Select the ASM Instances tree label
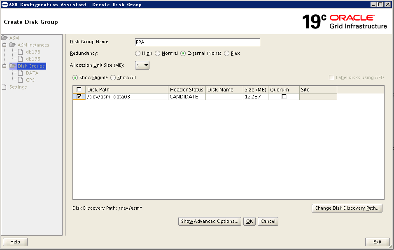Screen dimensions: 394x250 pyautogui.click(x=33, y=45)
